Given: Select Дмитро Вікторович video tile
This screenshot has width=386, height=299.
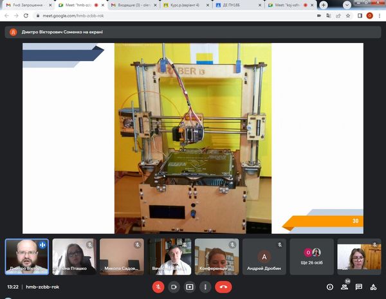Looking at the screenshot, I should pos(26,257).
